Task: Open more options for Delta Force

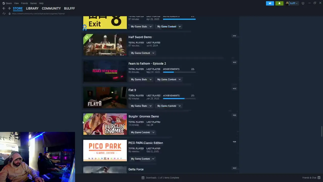Action: (x=234, y=168)
